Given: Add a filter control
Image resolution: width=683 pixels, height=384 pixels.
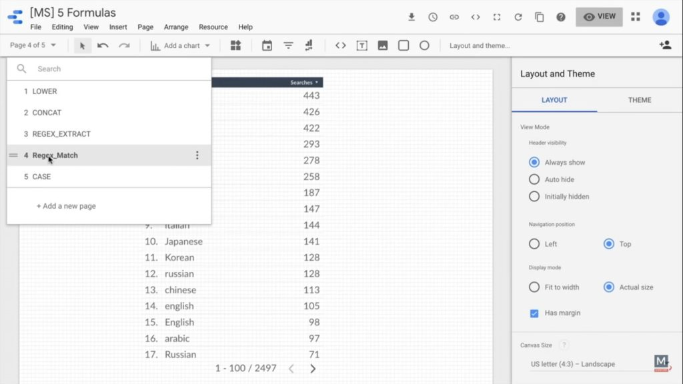Looking at the screenshot, I should (x=288, y=45).
